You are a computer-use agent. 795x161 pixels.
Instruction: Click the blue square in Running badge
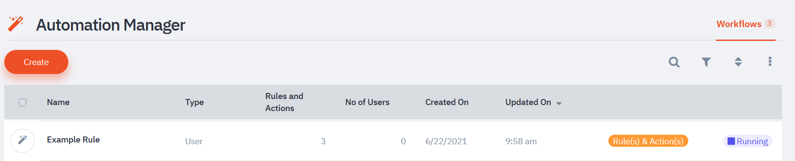(731, 141)
